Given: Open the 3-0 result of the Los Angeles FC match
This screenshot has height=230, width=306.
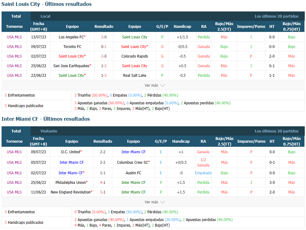Looking at the screenshot, I should [x=104, y=37].
